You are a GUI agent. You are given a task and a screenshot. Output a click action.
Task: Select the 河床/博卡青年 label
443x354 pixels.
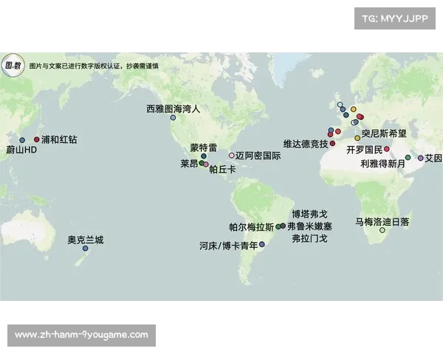pyautogui.click(x=229, y=246)
